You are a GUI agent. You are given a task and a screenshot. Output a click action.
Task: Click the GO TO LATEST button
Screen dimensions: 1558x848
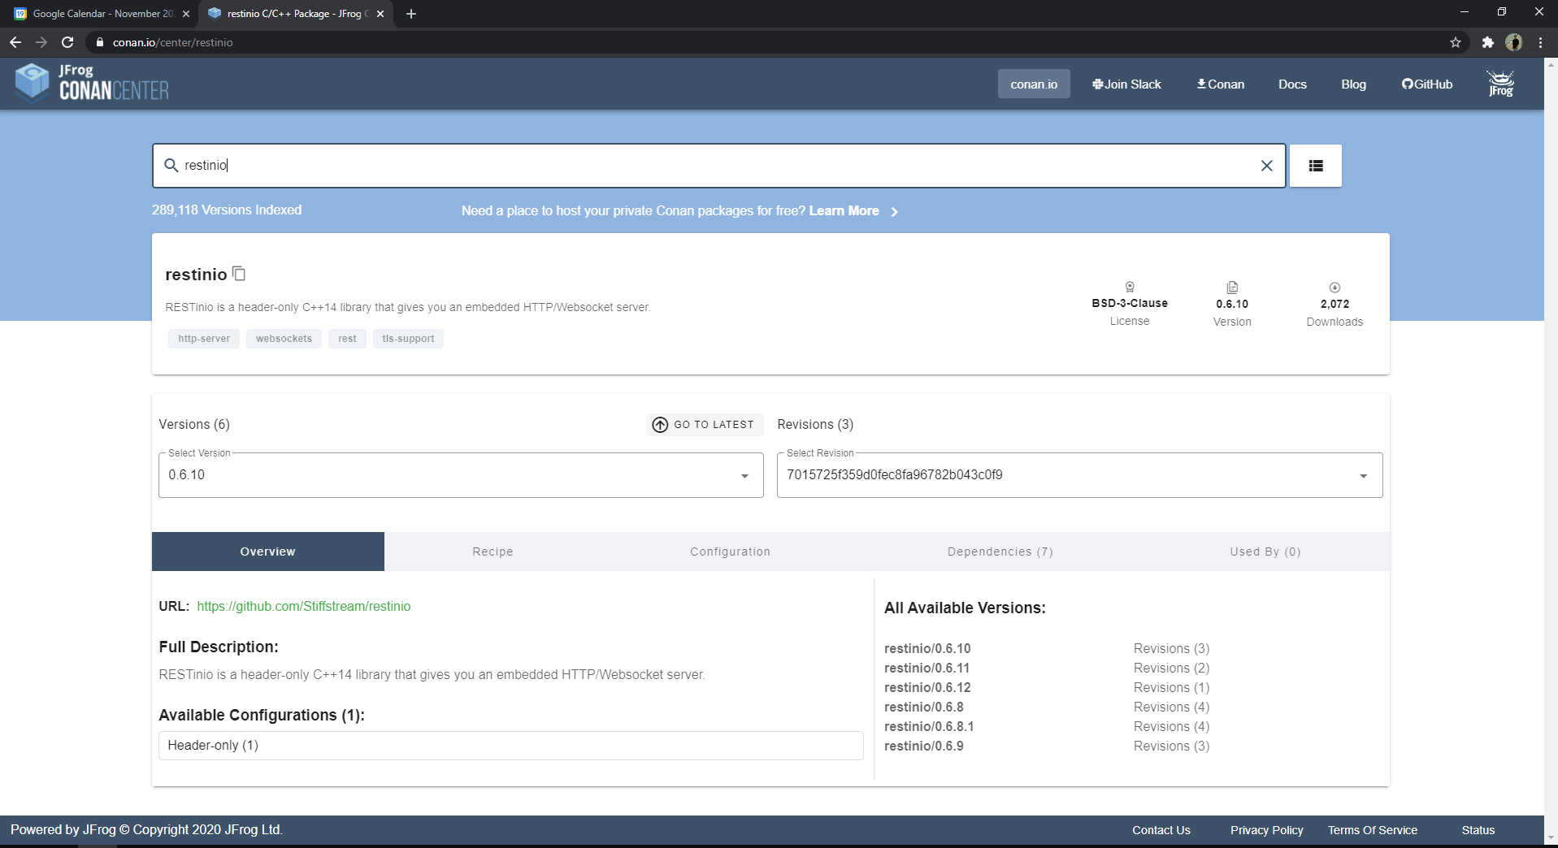click(x=704, y=424)
